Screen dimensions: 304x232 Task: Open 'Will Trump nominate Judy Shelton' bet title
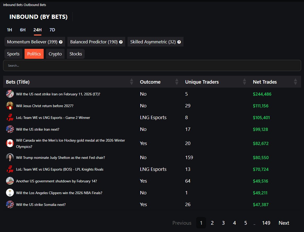[60, 158]
